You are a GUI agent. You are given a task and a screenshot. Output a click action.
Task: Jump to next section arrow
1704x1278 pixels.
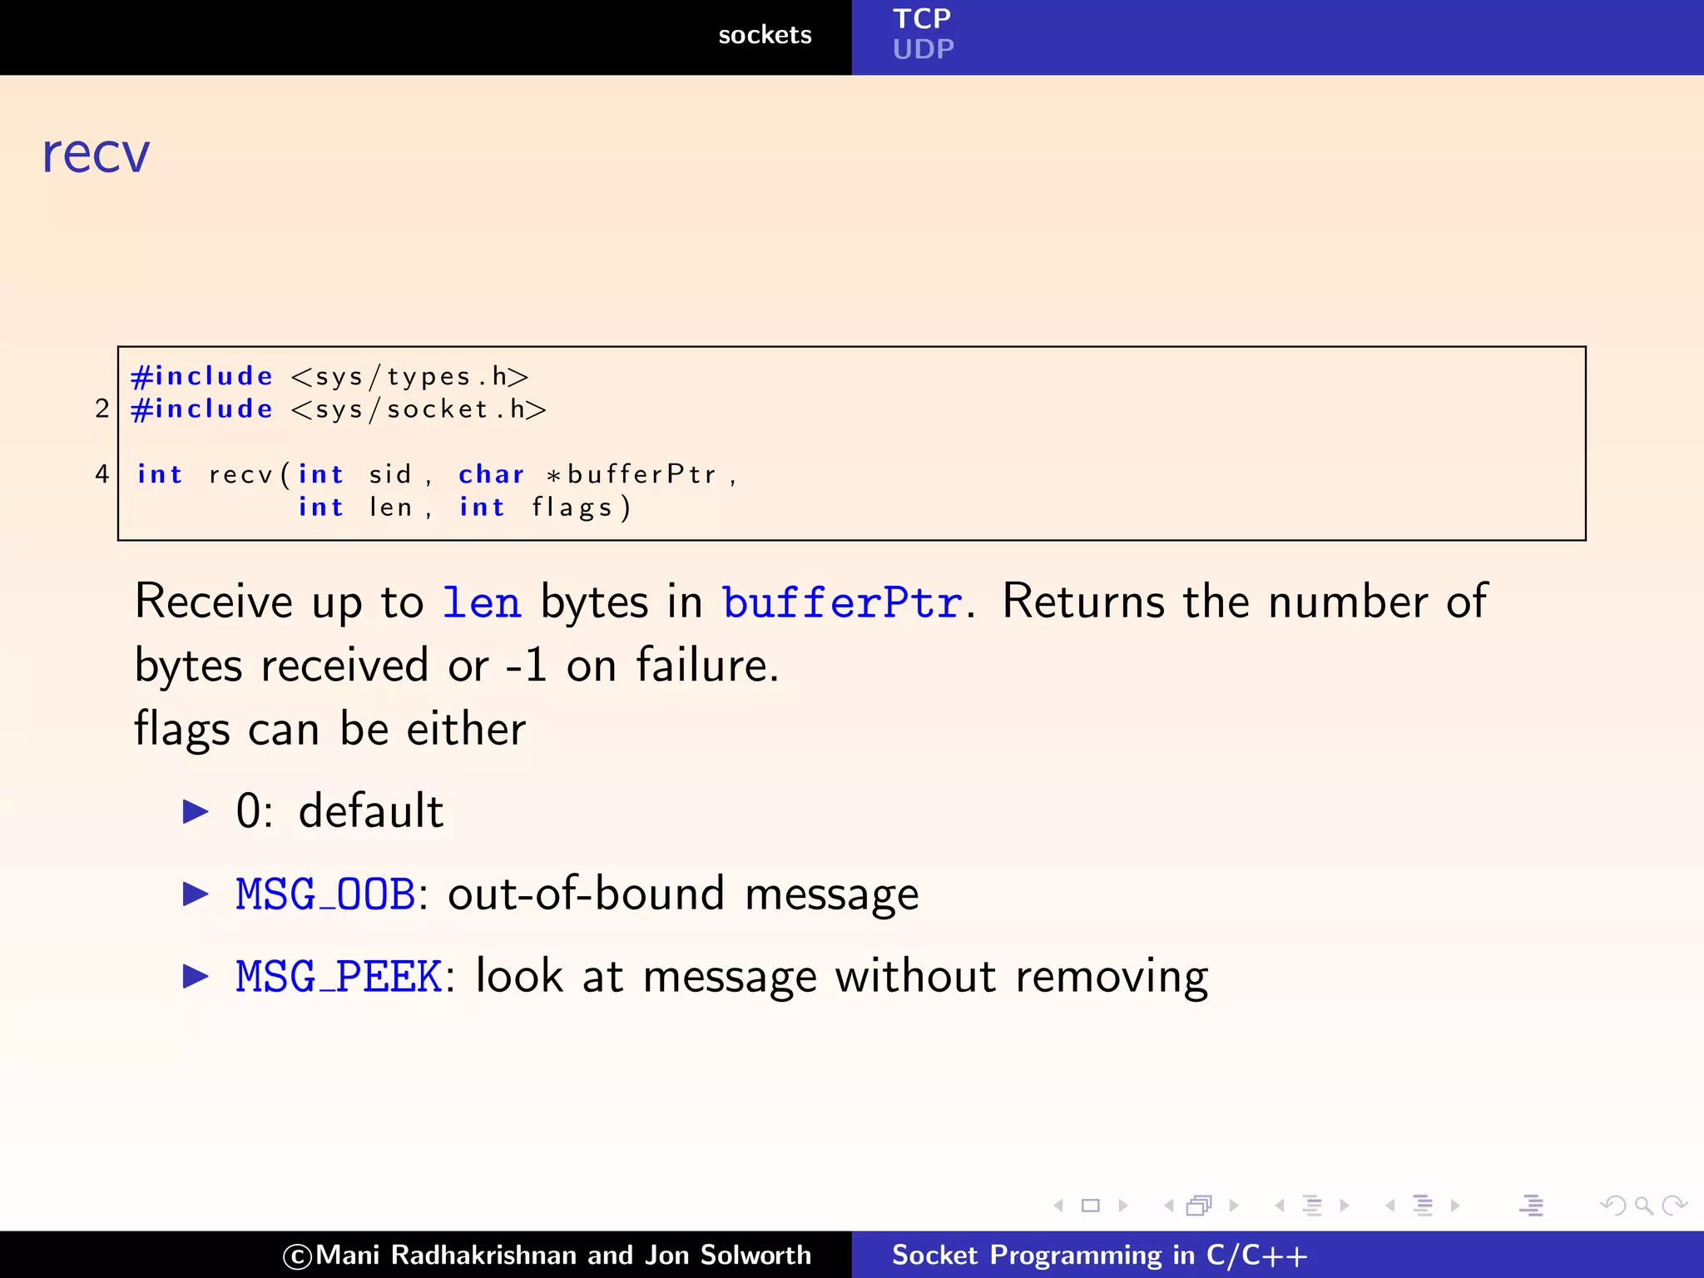(x=1455, y=1206)
